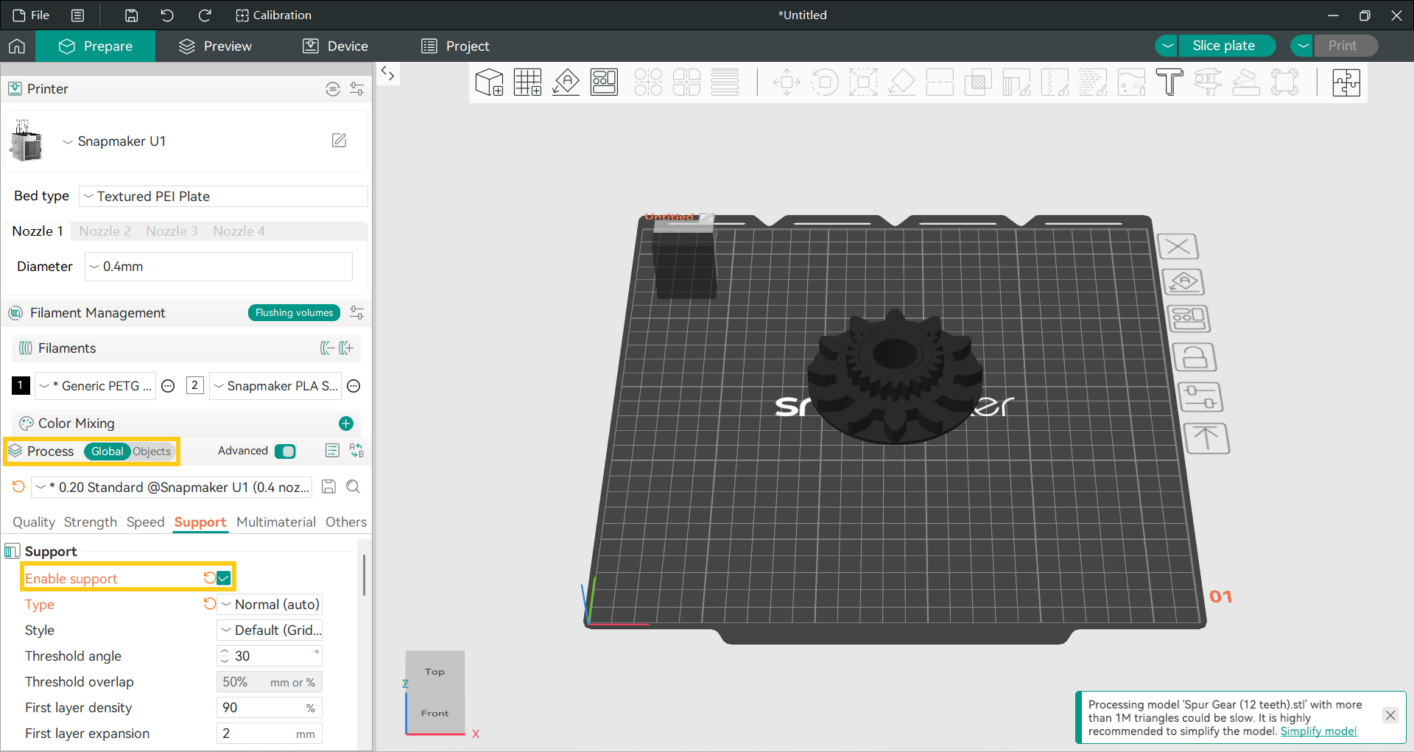Redo the last action
1414x752 pixels.
(x=205, y=15)
